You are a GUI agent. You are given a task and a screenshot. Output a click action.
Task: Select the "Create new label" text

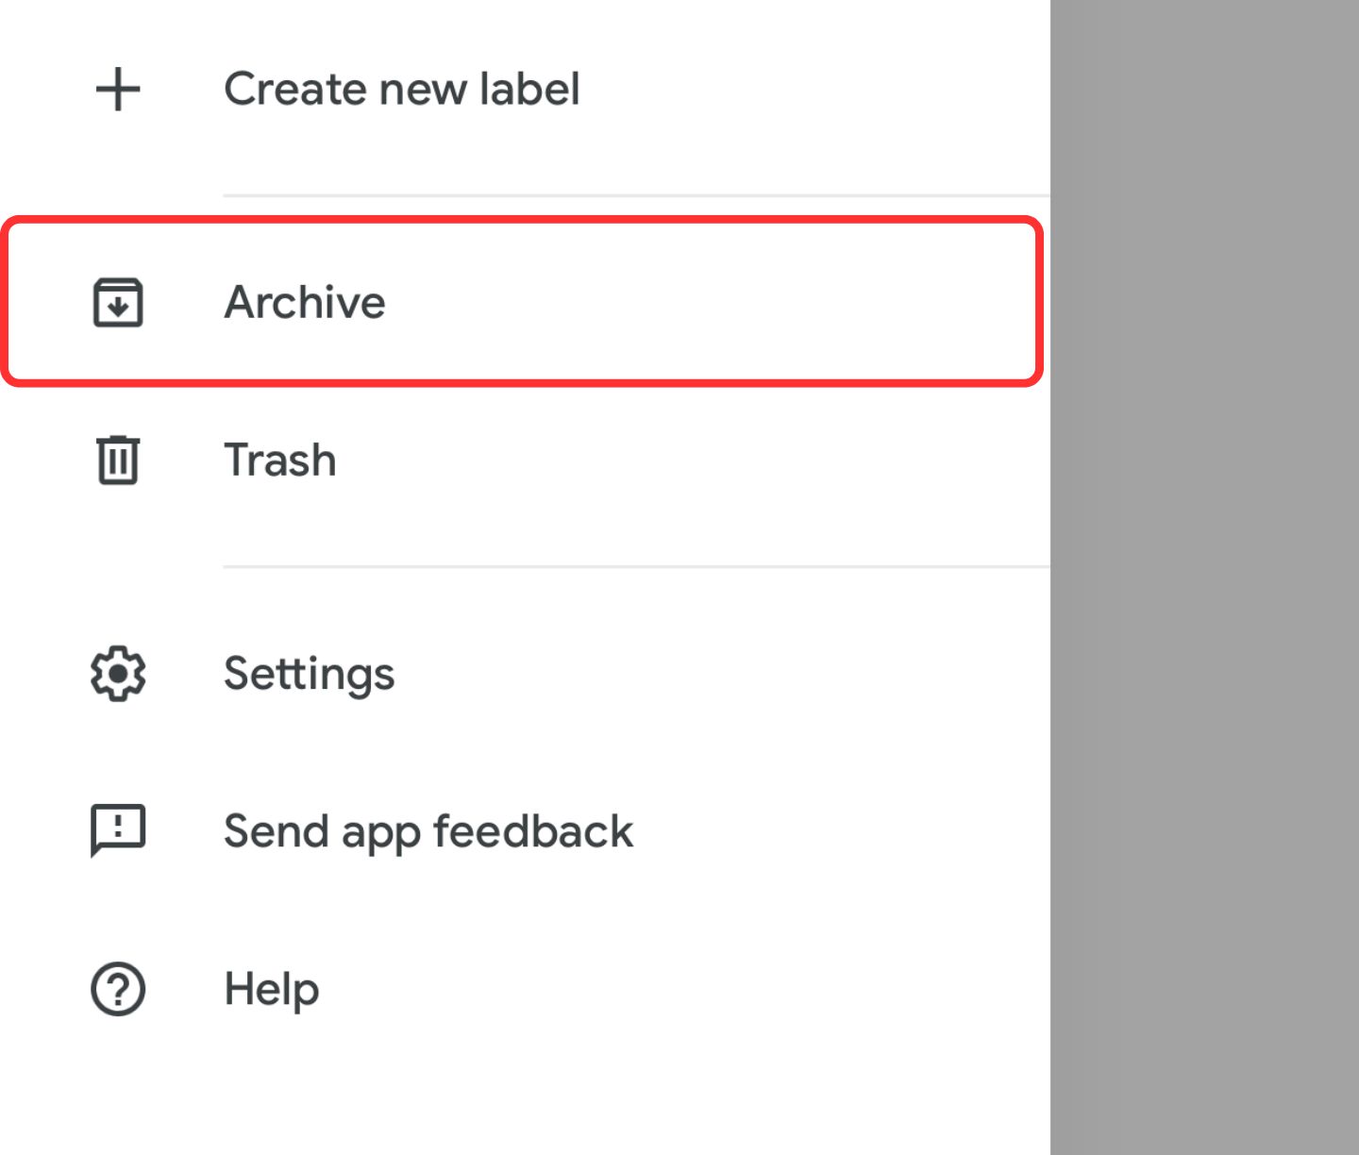point(401,90)
